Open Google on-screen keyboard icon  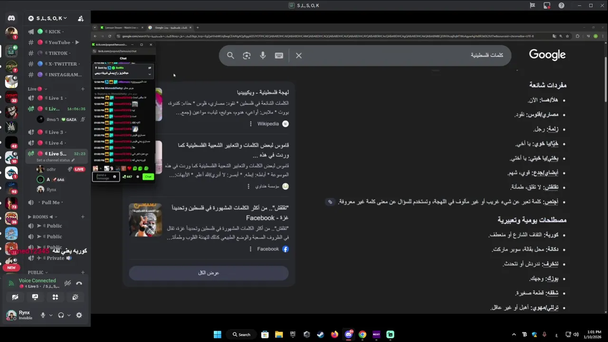tap(279, 56)
